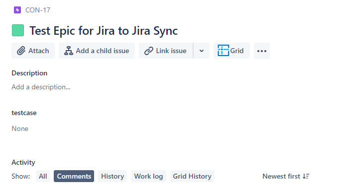Click the Description heading
This screenshot has width=338, height=192.
point(29,73)
